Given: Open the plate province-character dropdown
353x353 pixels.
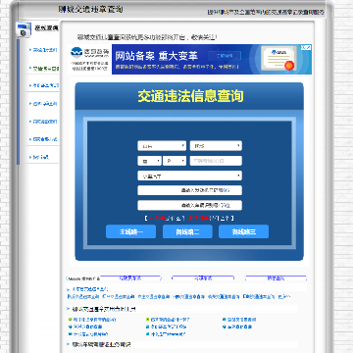Looking at the screenshot, I should 149,161.
